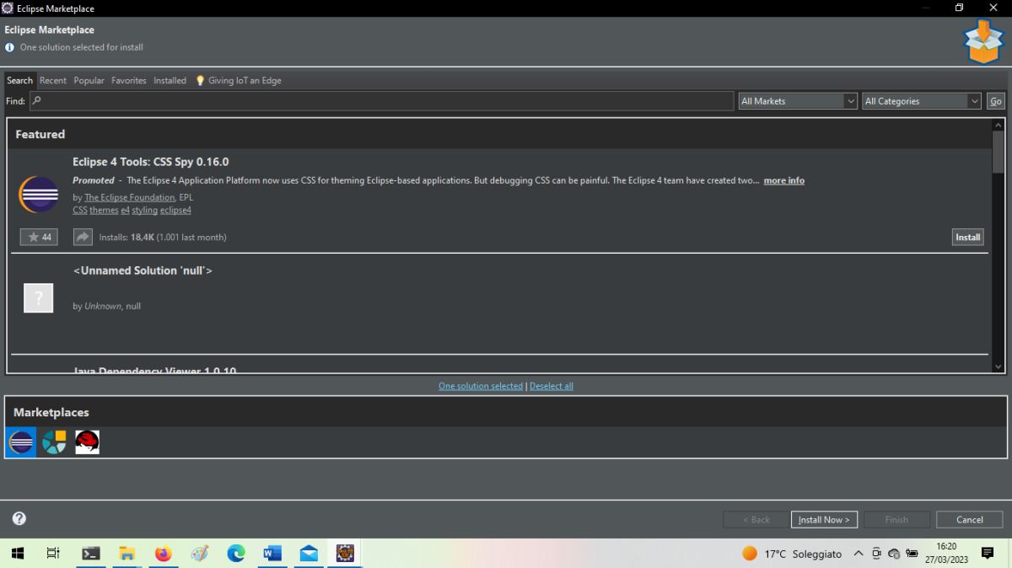
Task: Click the Go button
Action: [996, 101]
